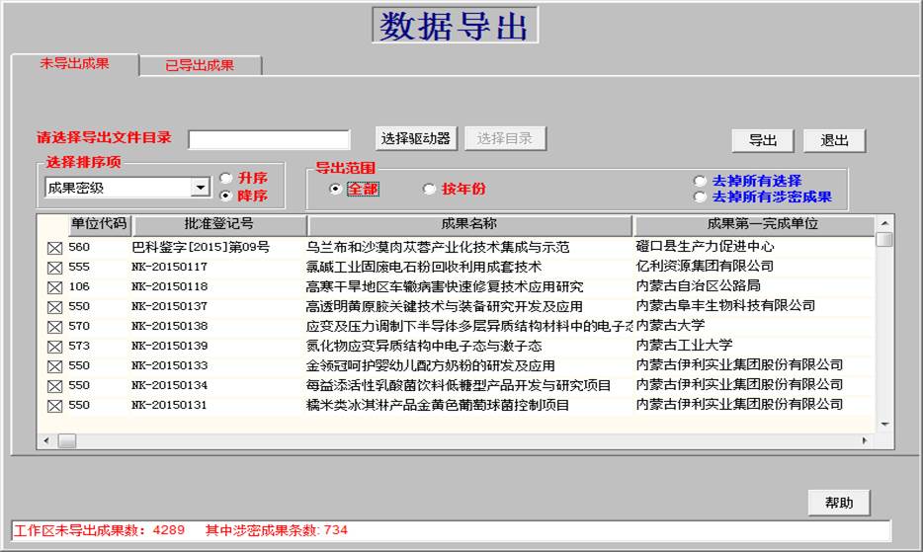Screen dimensions: 923x552
Task: Click the 选择目录 button
Action: pos(505,139)
